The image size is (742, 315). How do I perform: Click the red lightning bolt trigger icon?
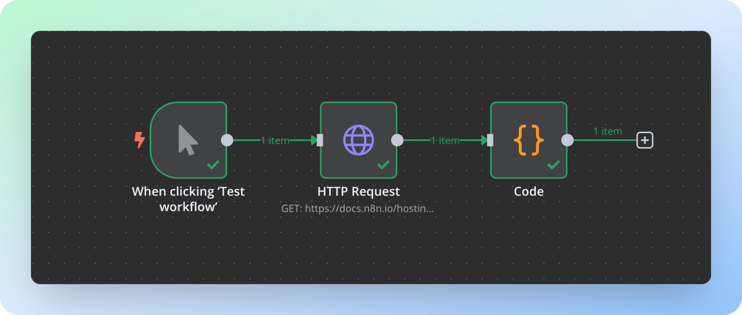[x=140, y=140]
